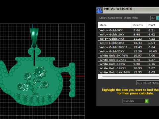Click the 9.58 grams value
Viewport: 159px width, 119px height.
point(136,64)
